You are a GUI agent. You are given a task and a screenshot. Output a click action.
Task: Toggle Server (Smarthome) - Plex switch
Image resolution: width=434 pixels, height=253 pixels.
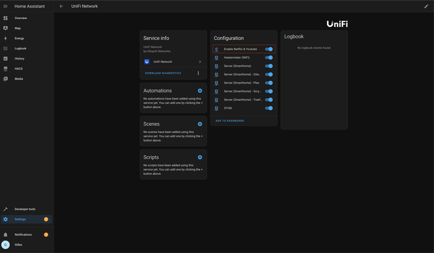click(x=269, y=83)
